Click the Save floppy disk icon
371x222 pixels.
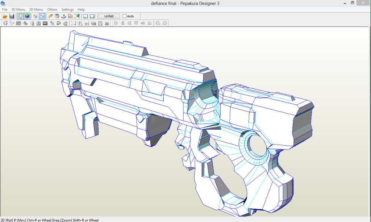[12, 16]
